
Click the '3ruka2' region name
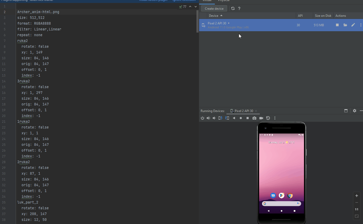pos(24,81)
